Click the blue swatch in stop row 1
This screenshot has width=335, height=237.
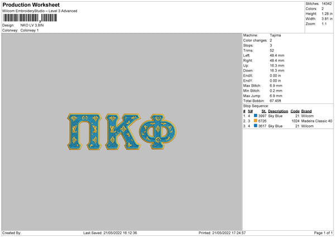[255, 116]
